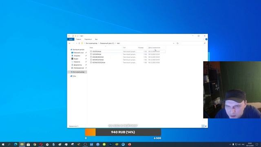Image resolution: width=261 pixels, height=147 pixels.
Task: Go up one folder level arrow
Action: (79, 43)
